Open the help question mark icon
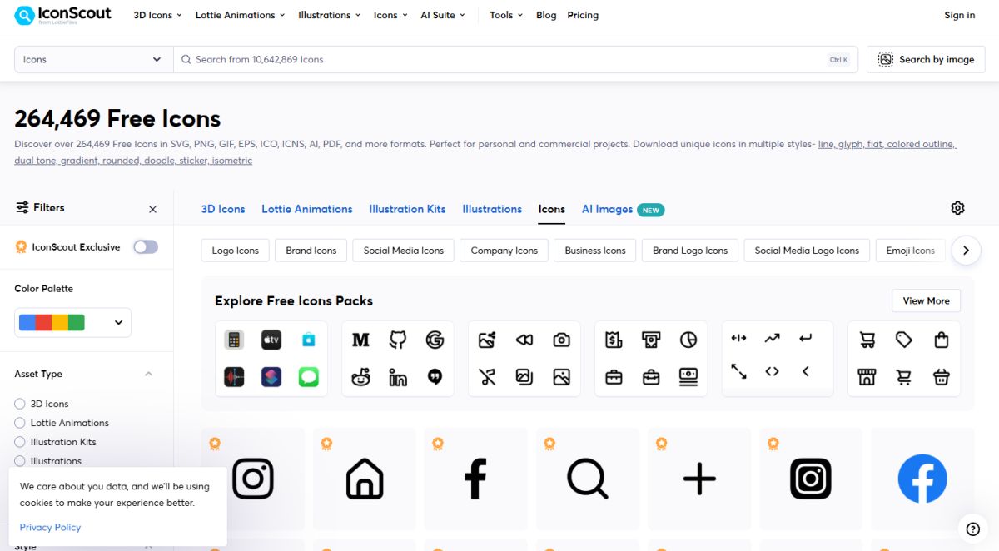This screenshot has width=999, height=551. pos(972,529)
